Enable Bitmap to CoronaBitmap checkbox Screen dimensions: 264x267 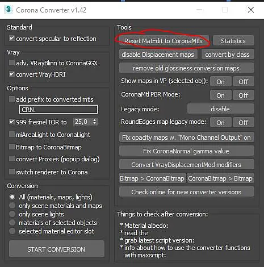[12, 147]
